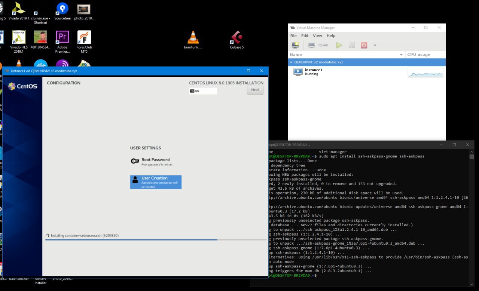Launch ForexClub MT5 shortcut

click(x=84, y=42)
